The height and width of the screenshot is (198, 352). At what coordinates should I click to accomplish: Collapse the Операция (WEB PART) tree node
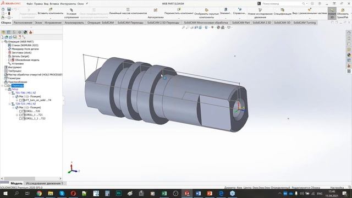(2, 42)
